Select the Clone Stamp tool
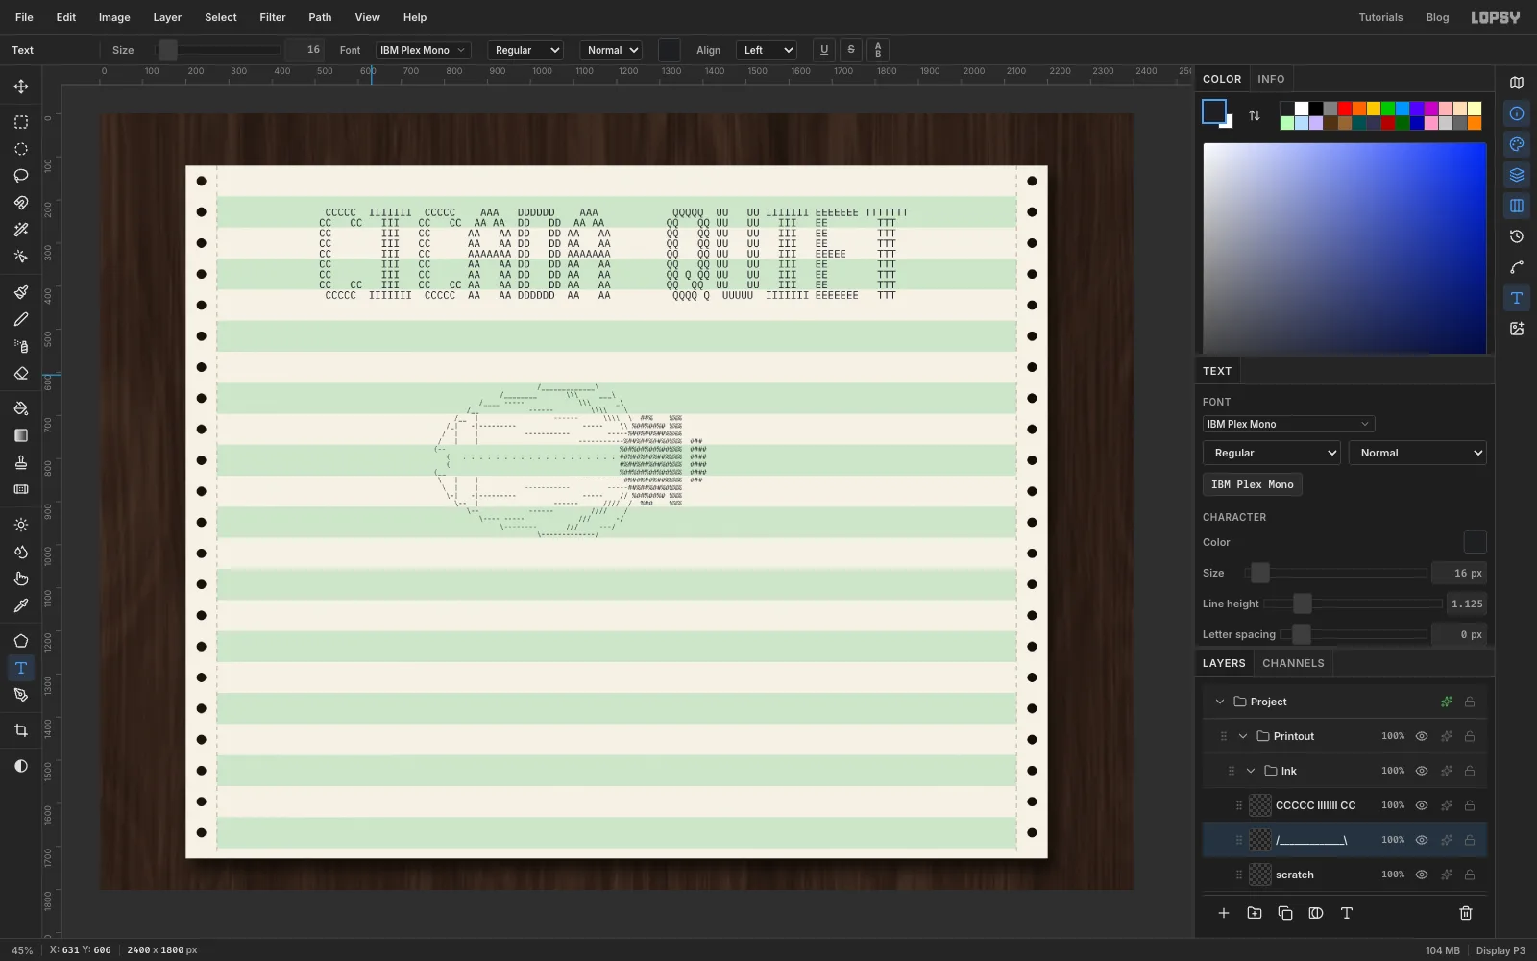Screen dimensions: 1537x961 [x=21, y=462]
